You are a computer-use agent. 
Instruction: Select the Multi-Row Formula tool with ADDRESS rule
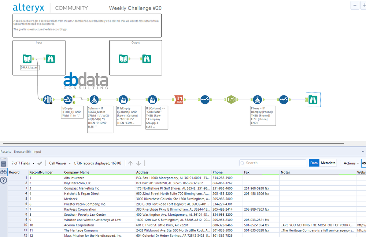tap(123, 100)
